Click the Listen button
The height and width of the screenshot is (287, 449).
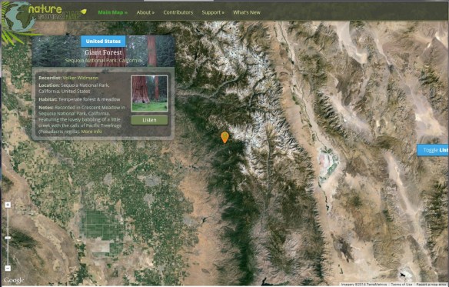[149, 120]
